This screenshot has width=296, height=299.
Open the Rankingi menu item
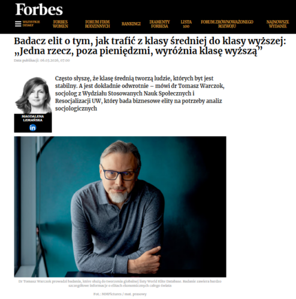point(131,24)
